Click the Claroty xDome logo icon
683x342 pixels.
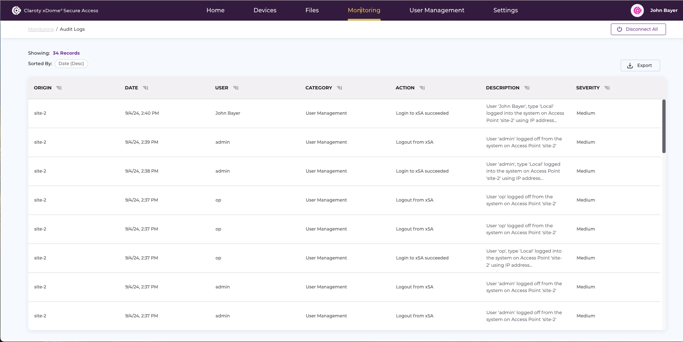point(16,10)
